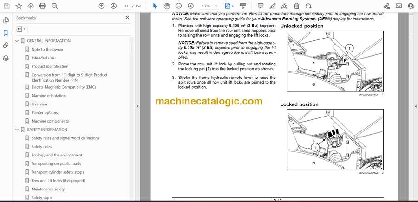This screenshot has height=202, width=418.
Task: Open the GENERAL INFORMATION bookmark
Action: click(49, 41)
